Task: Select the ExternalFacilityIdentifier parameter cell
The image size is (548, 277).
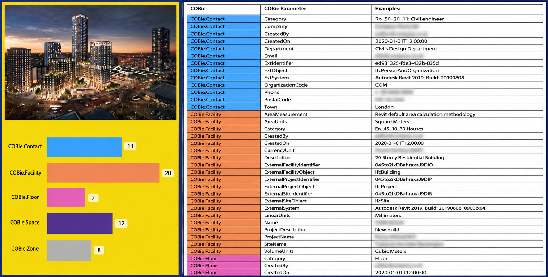Action: point(316,165)
